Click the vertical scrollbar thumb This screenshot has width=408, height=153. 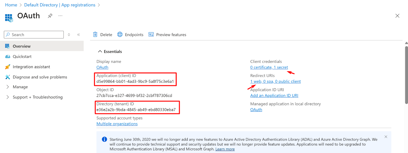pyautogui.click(x=406, y=75)
